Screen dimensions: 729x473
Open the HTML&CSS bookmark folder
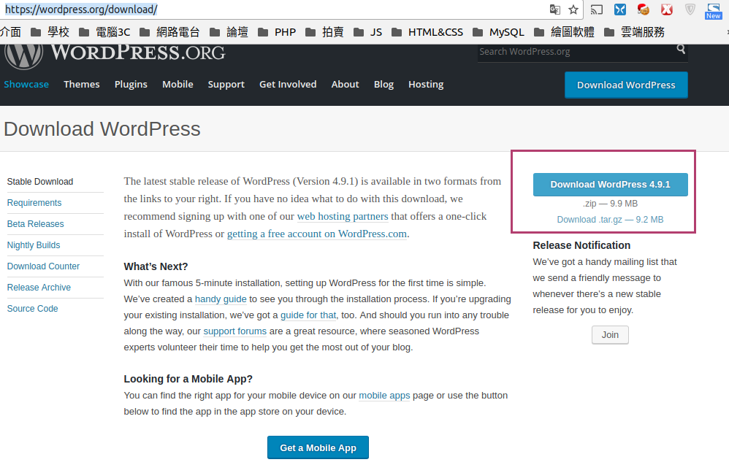[427, 32]
